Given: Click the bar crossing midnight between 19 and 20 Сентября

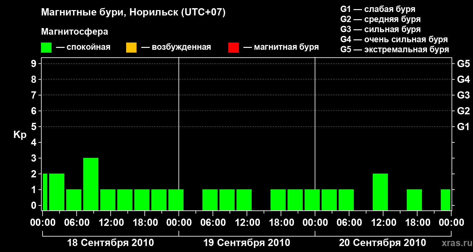Looking at the screenshot, I should tap(312, 200).
